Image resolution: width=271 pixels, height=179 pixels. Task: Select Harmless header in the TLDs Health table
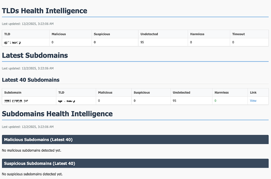196,34
